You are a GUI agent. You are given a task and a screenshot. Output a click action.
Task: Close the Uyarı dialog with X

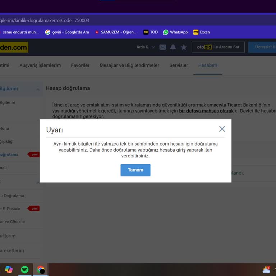point(222,129)
